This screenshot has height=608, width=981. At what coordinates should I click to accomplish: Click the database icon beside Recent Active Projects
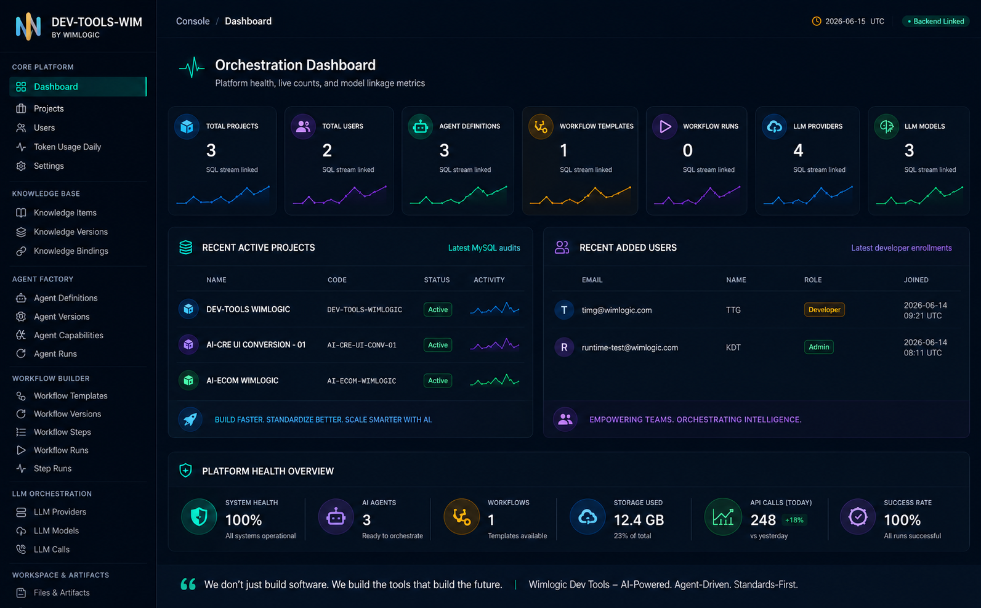click(x=185, y=248)
